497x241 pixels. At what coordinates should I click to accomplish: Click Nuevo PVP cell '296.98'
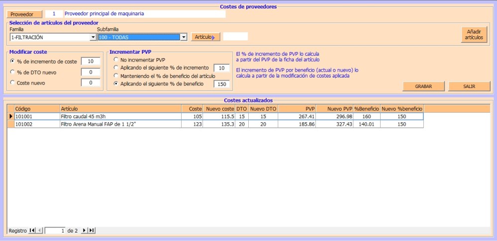point(335,117)
